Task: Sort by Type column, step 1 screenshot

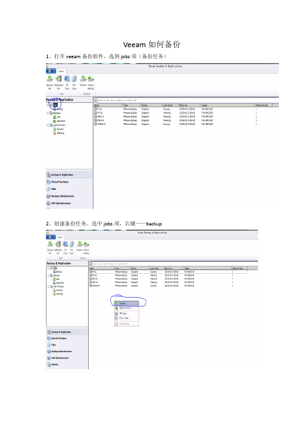Action: [x=131, y=105]
